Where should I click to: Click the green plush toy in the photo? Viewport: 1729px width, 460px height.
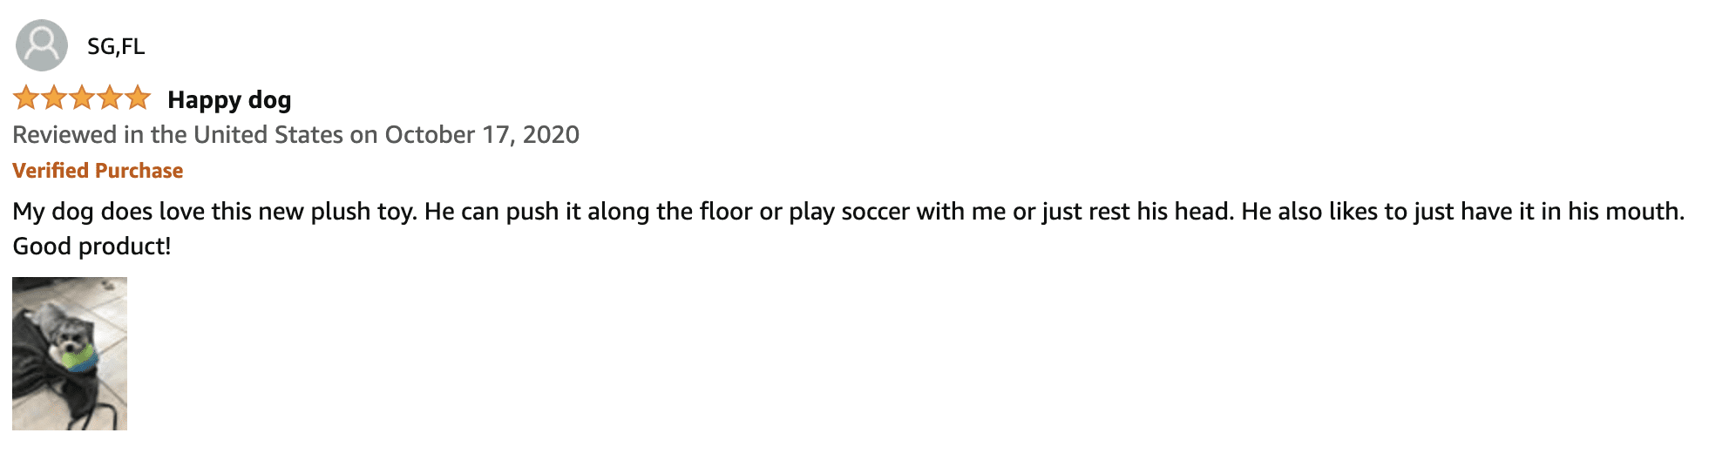pos(78,357)
